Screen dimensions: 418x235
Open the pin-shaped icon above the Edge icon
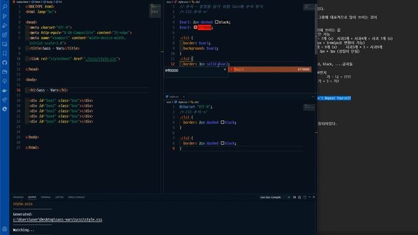pos(5,100)
